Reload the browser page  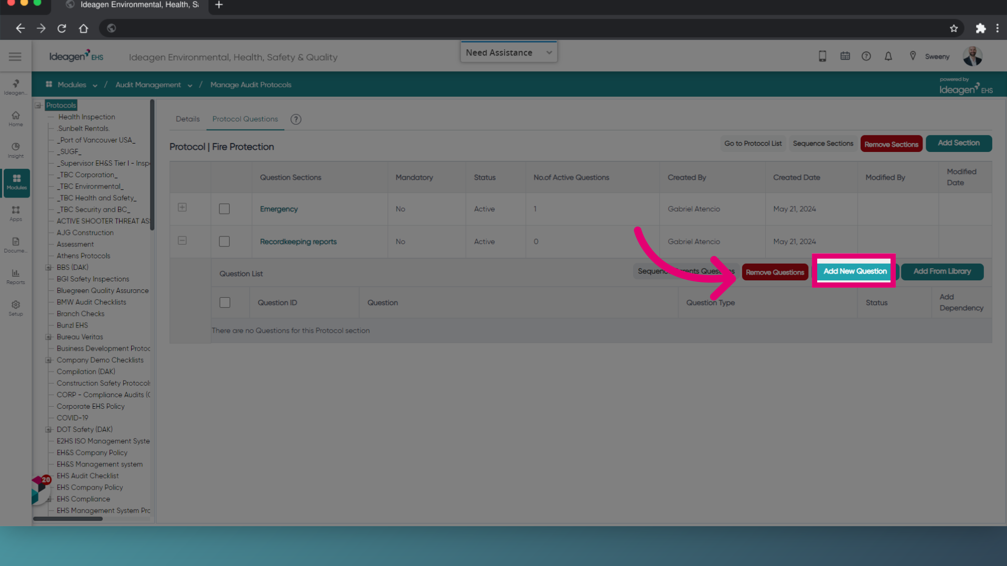click(62, 28)
